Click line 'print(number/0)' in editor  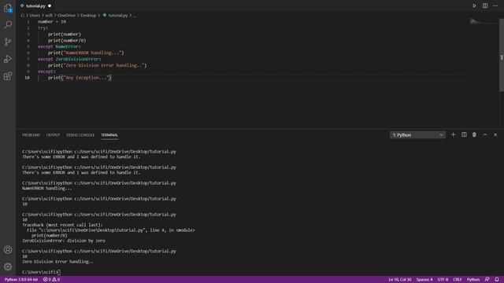67,40
